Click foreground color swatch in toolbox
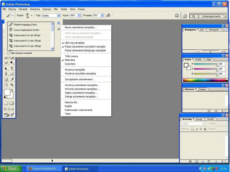Screen dimensions: 230x172 [x=7, y=92]
